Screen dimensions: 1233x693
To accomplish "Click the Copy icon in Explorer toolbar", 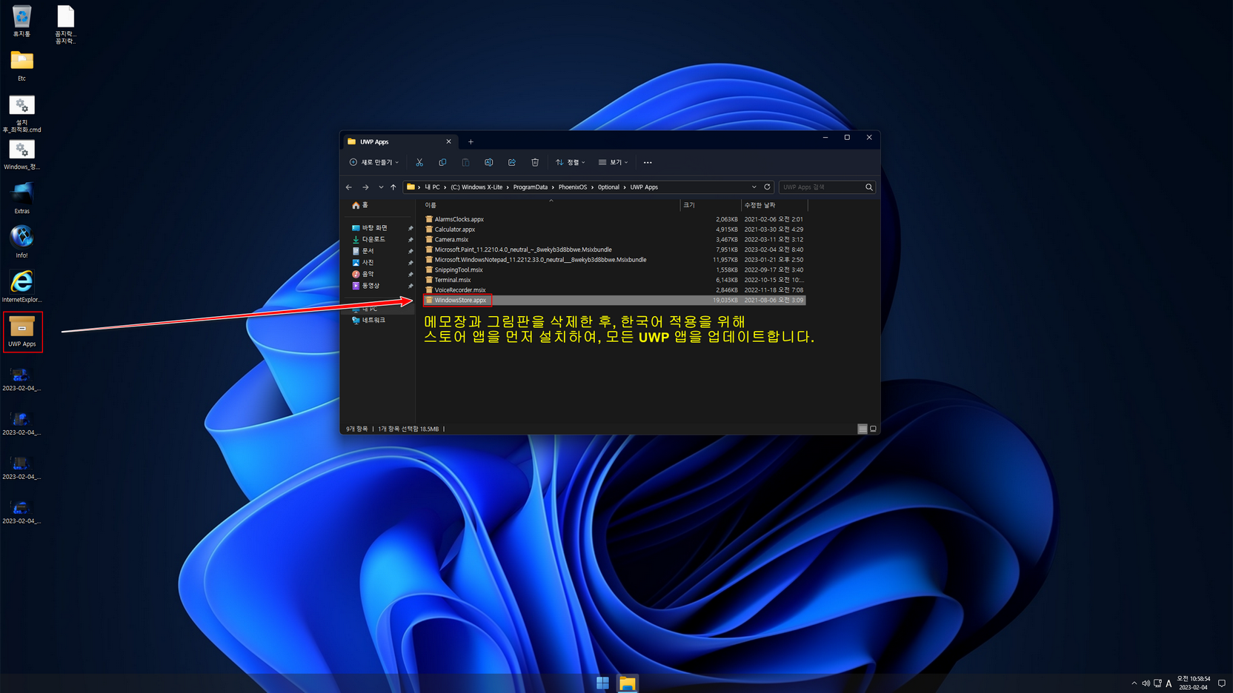I will (x=442, y=162).
